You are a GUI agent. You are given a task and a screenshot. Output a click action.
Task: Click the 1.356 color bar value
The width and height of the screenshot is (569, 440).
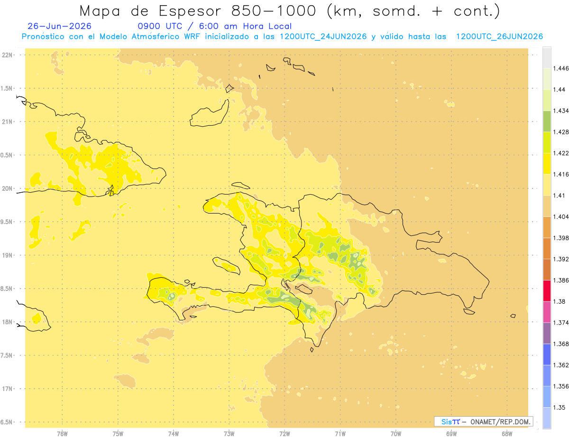tap(562, 386)
